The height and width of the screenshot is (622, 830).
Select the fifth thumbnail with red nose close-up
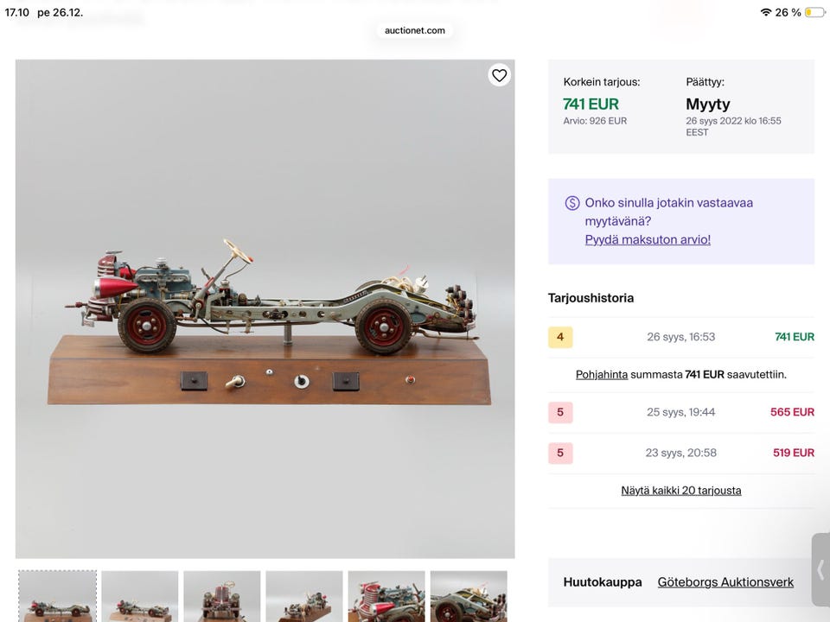(386, 596)
